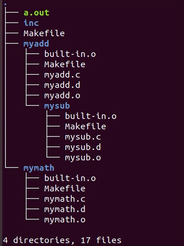Click the Makefile inside mysub folder
Viewport: 184px width, 246px height.
pyautogui.click(x=85, y=126)
